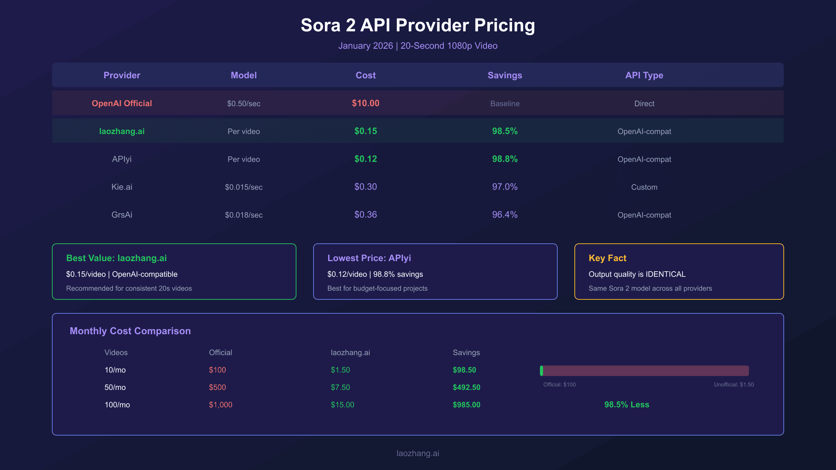Click the Savings column header
The image size is (836, 470).
[505, 75]
